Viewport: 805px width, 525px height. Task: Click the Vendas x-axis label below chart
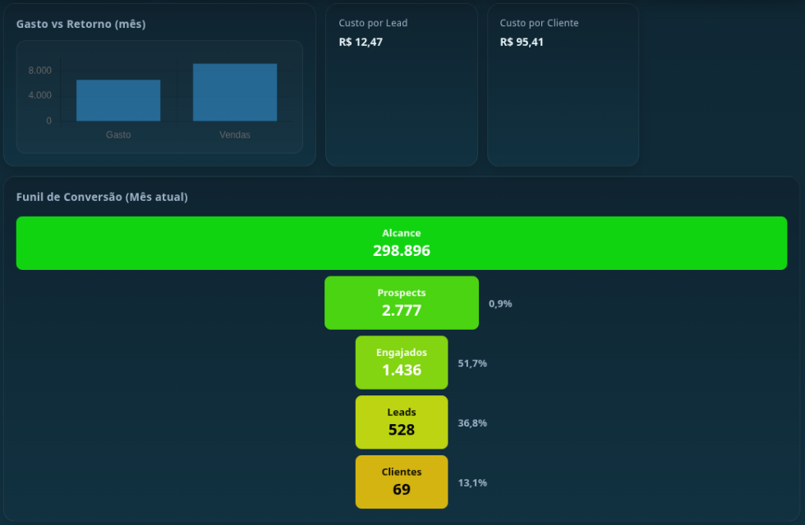coord(235,135)
